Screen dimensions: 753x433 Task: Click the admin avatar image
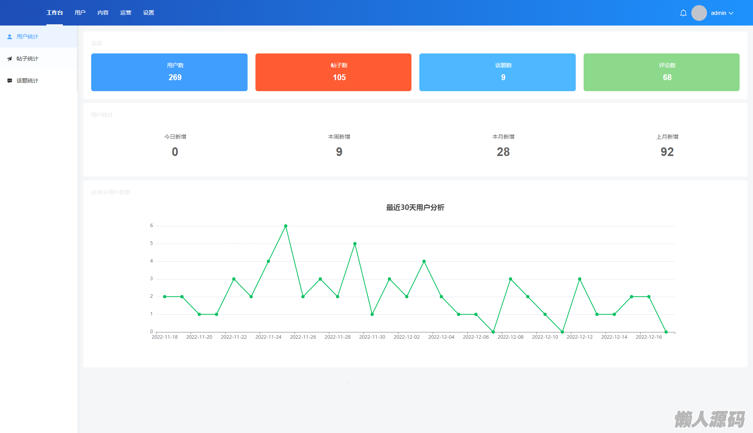pos(699,13)
